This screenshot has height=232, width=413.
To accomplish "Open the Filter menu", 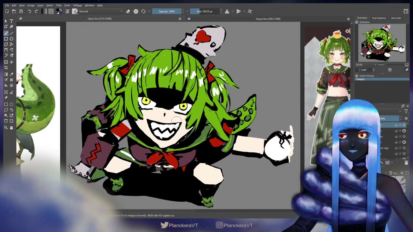I will 59,5.
